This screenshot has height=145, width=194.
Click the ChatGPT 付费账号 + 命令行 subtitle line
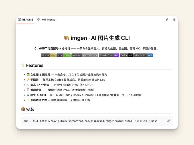pyautogui.click(x=96, y=49)
